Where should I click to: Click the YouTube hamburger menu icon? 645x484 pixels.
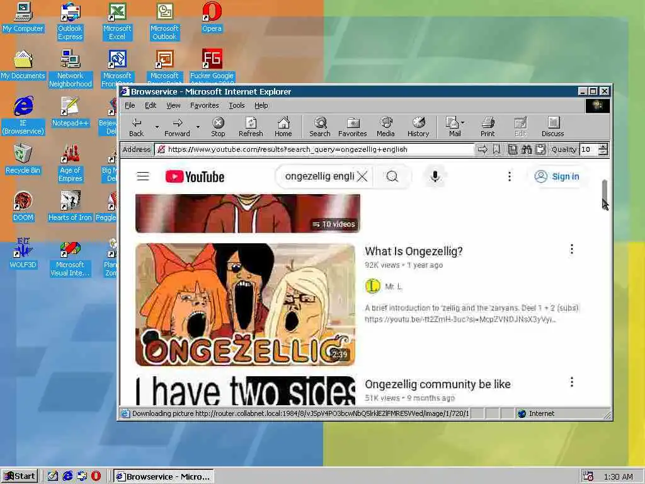[143, 176]
